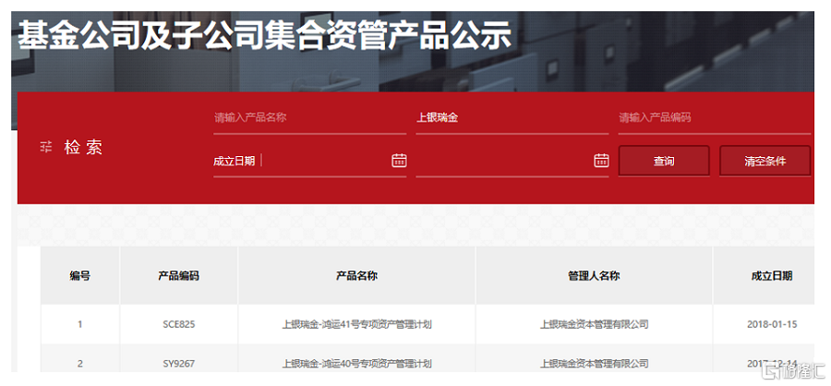This screenshot has height=386, width=831.
Task: Click row number 1 cell
Action: point(80,324)
